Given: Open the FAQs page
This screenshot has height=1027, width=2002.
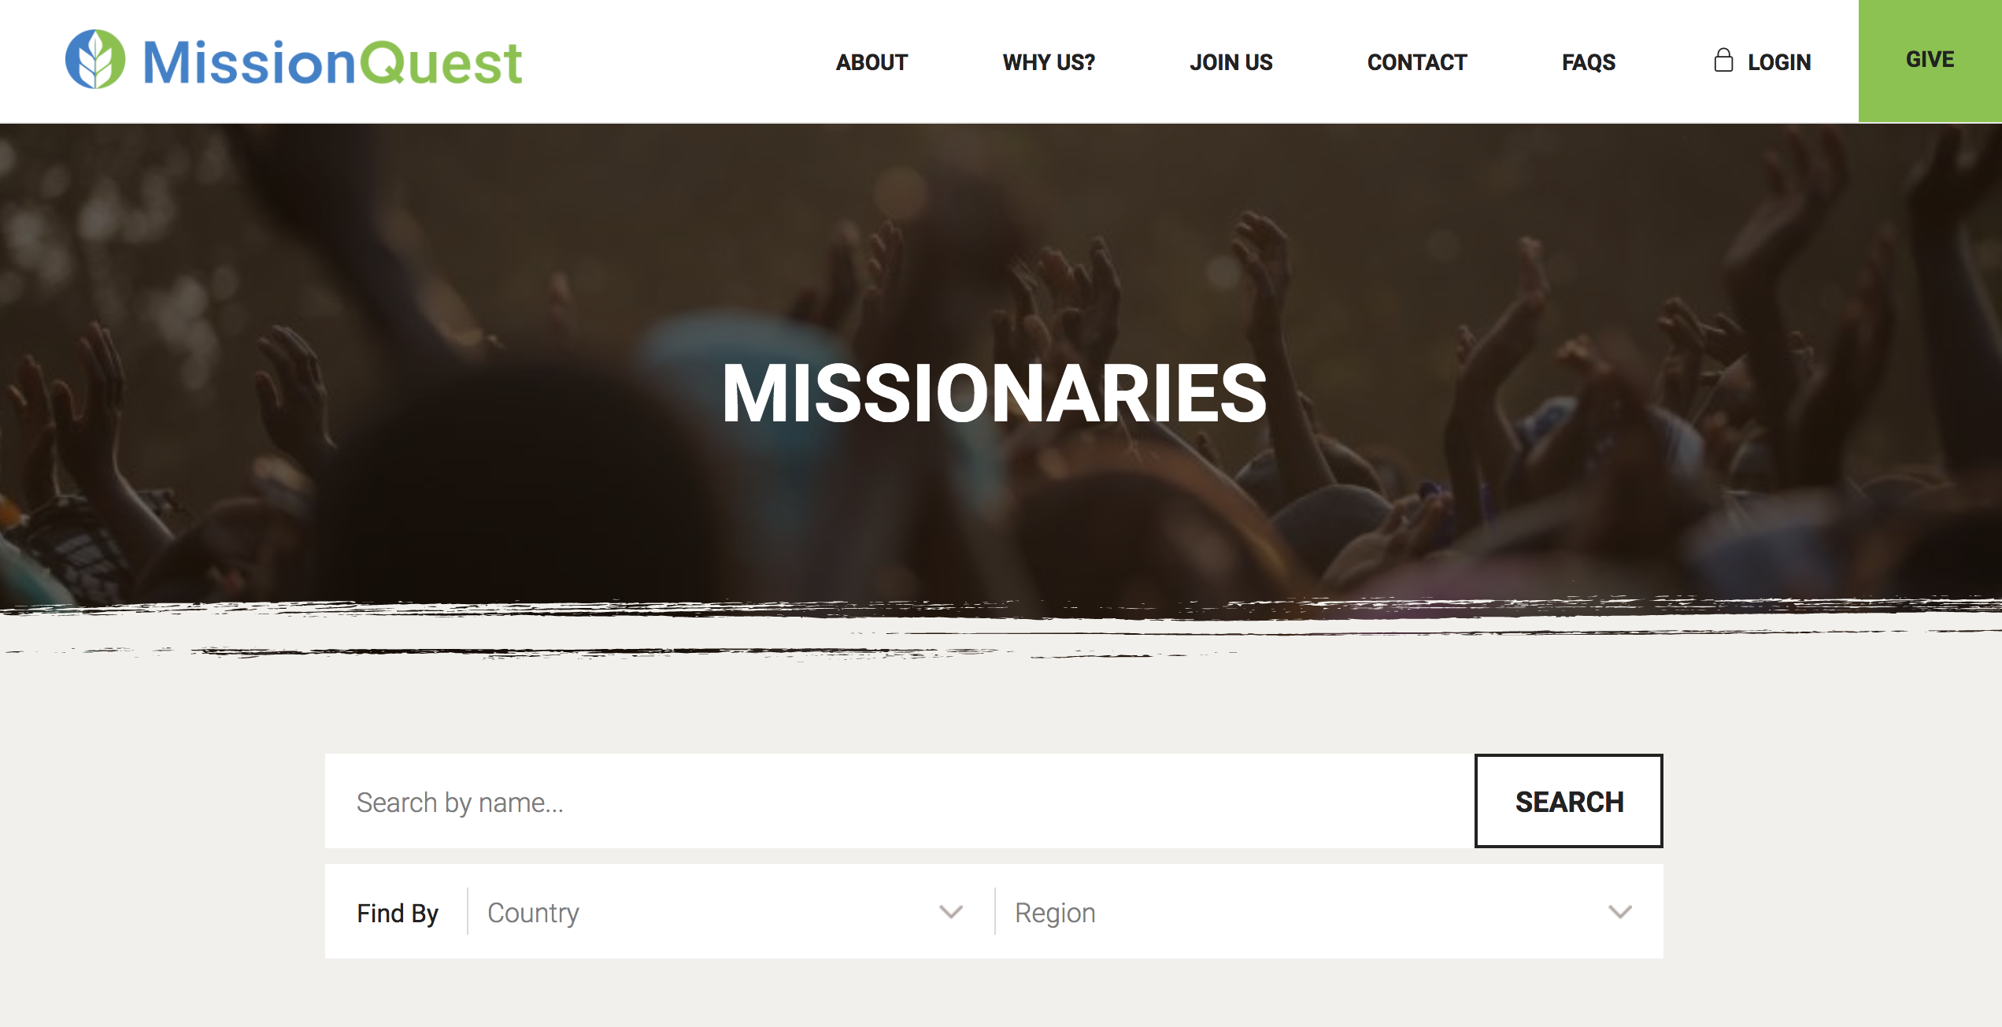Looking at the screenshot, I should [1589, 62].
